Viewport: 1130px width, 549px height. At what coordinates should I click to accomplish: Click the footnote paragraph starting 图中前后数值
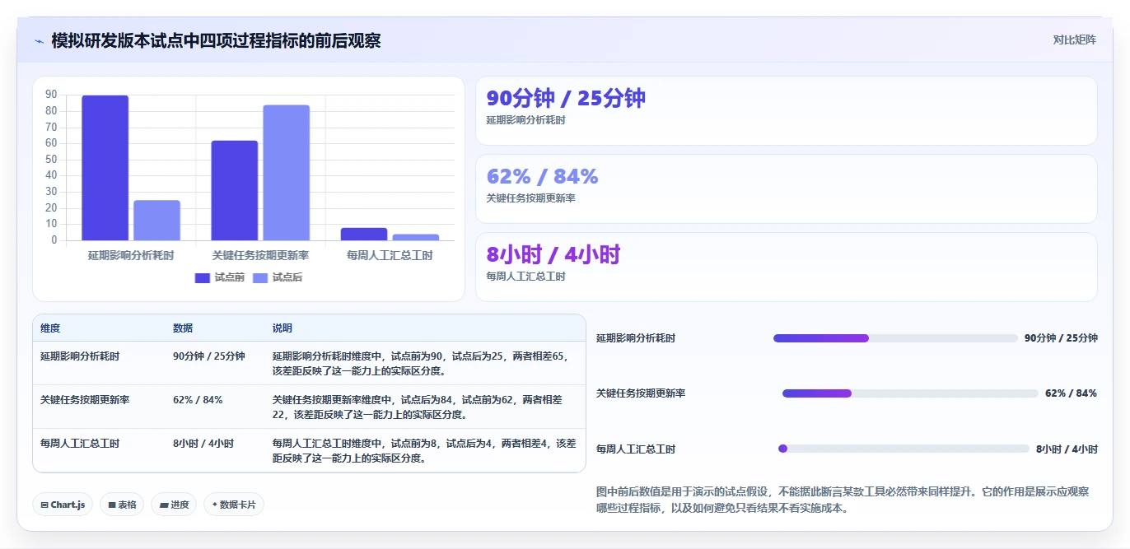[843, 500]
